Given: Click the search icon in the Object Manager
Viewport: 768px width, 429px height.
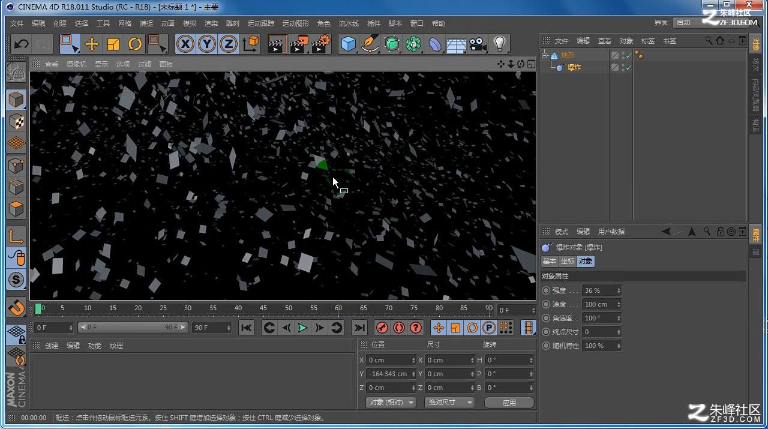Looking at the screenshot, I should point(709,41).
